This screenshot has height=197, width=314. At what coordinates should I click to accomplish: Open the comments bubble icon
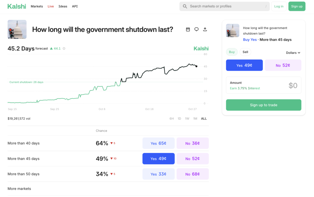click(x=196, y=29)
